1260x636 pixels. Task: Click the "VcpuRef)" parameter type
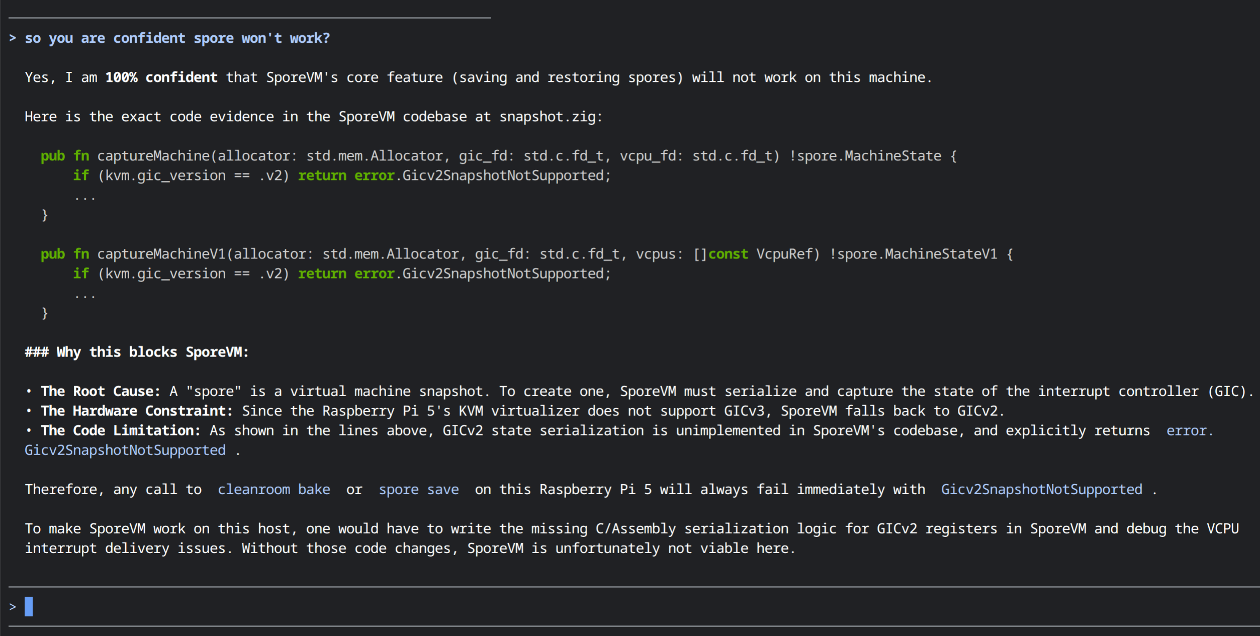[x=788, y=254]
